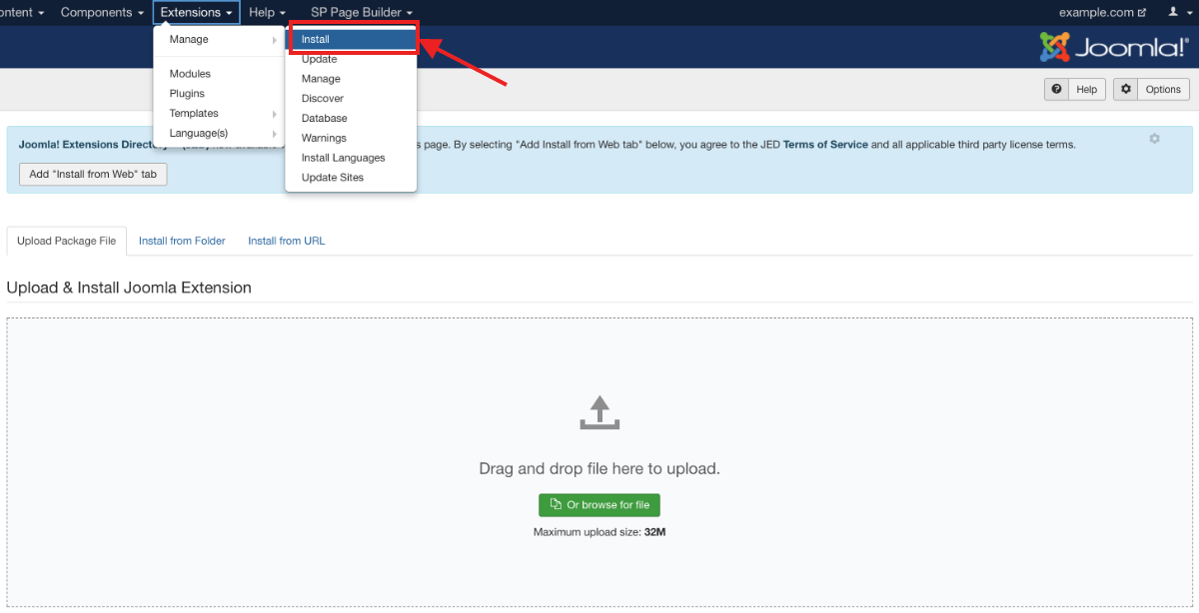Screen dimensions: 1199x613
Task: Click the Joomla! logo
Action: pos(1114,47)
